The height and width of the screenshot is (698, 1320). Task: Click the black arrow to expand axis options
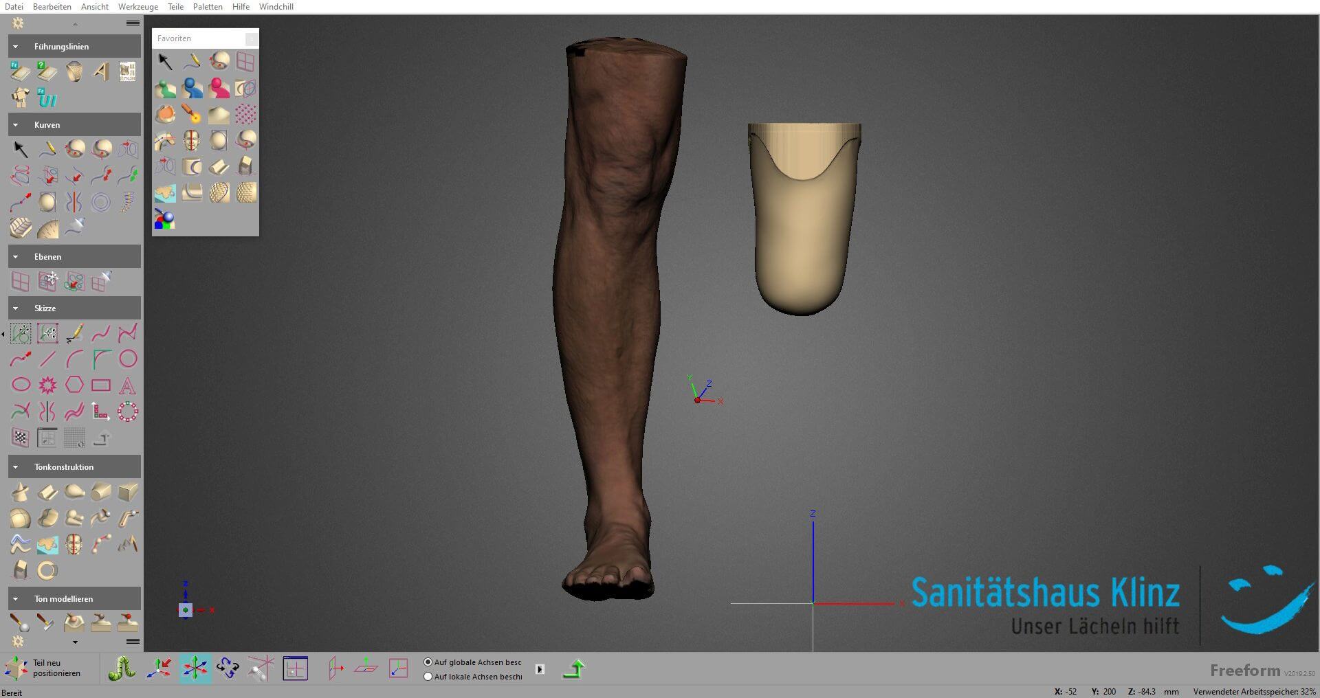coord(540,669)
